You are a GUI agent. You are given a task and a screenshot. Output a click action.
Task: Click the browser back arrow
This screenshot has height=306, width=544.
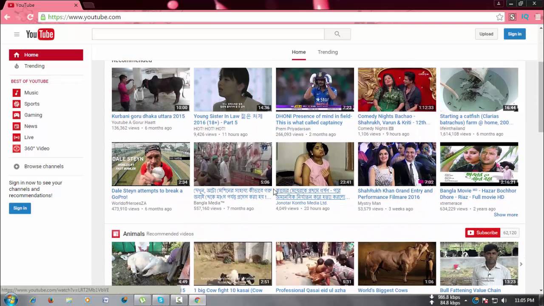(7, 17)
